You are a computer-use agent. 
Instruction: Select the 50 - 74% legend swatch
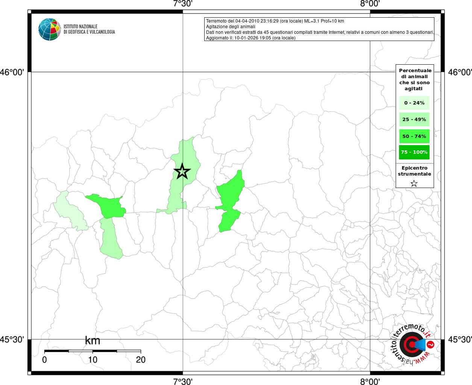[414, 136]
